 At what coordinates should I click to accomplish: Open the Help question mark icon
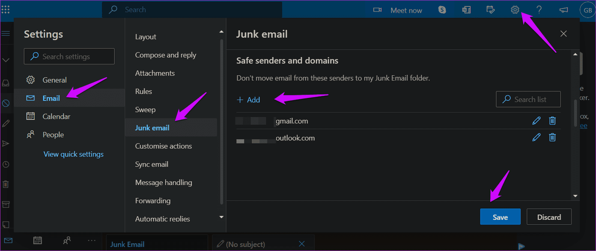point(539,10)
